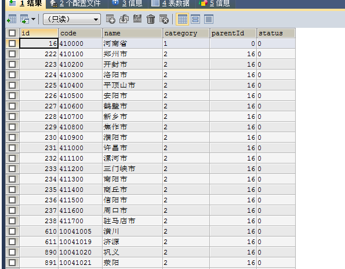Check the row checkbox for 平顶山市
This screenshot has width=345, height=269.
[12, 85]
